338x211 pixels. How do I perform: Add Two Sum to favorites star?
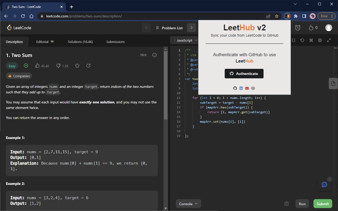77,66
